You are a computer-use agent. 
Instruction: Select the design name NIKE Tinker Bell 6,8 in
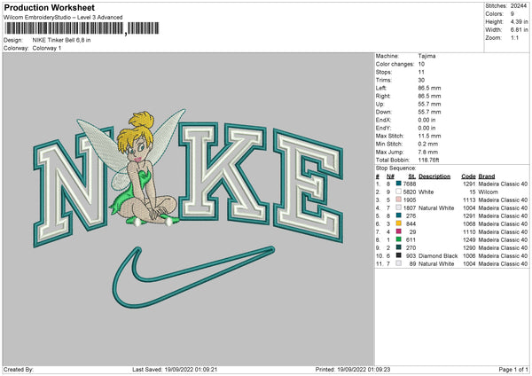pyautogui.click(x=61, y=40)
